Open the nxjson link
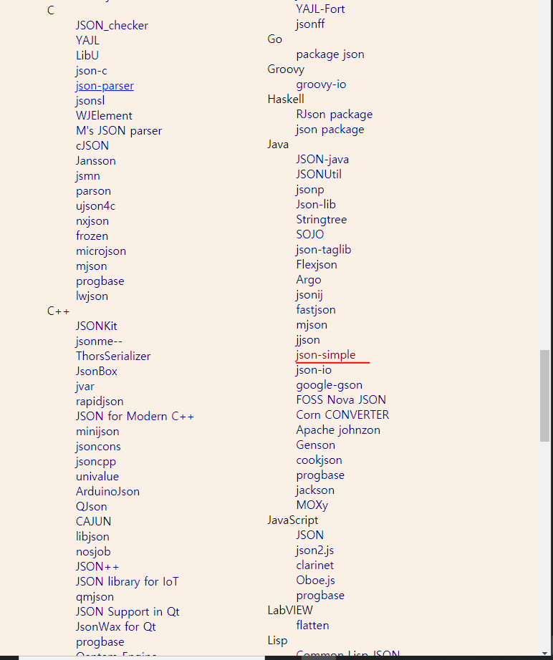Image resolution: width=553 pixels, height=660 pixels. 92,221
